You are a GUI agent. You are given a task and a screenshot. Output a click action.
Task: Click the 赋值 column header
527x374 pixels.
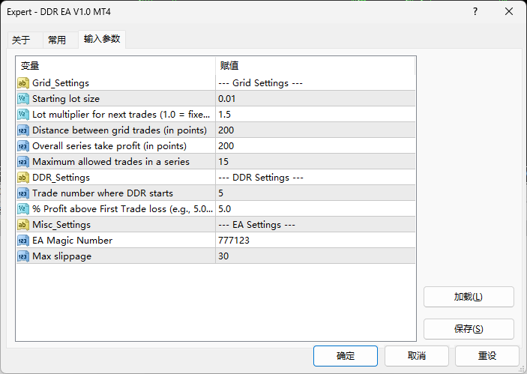click(x=315, y=66)
